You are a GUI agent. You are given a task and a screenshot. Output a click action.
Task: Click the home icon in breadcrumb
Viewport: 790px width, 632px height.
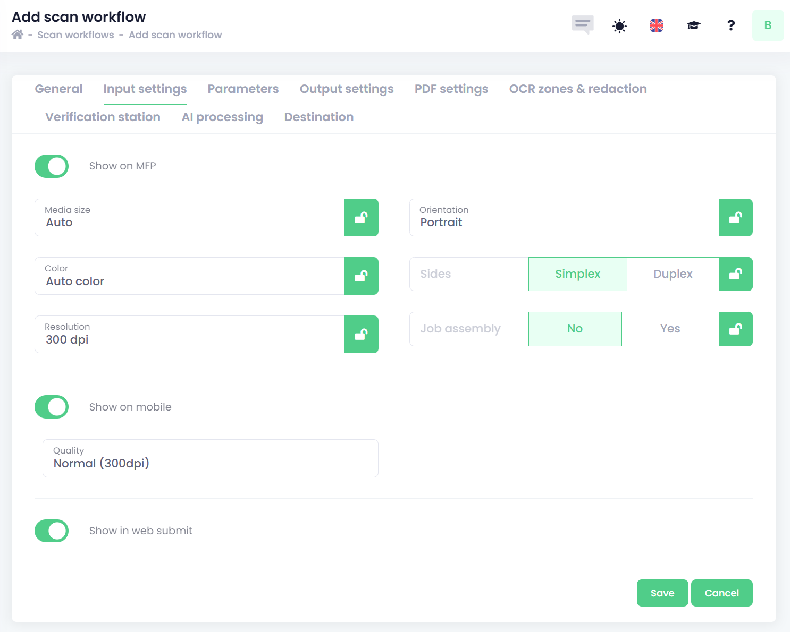point(18,35)
